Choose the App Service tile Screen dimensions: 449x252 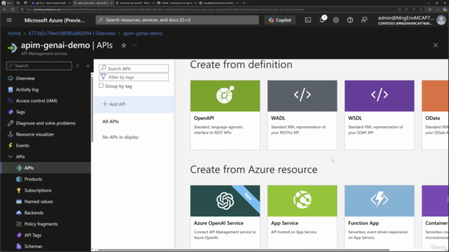(302, 217)
